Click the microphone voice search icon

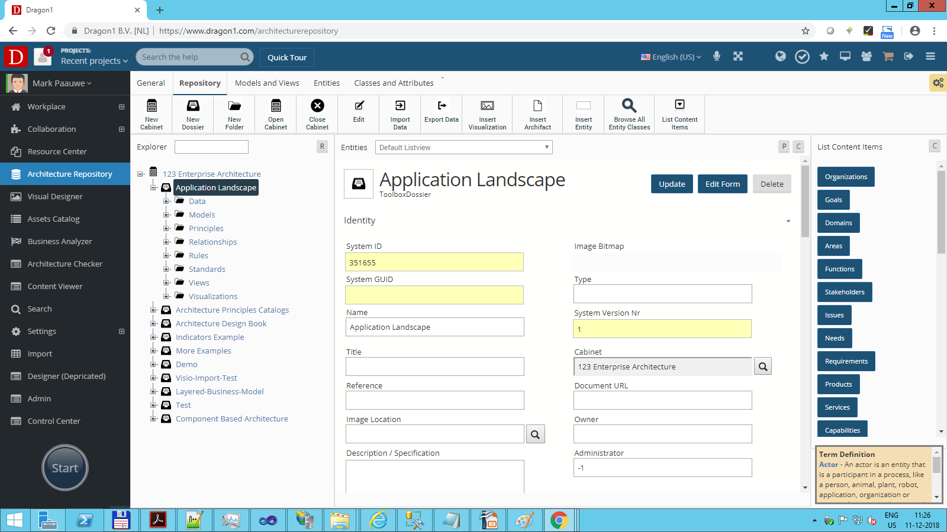pos(717,56)
